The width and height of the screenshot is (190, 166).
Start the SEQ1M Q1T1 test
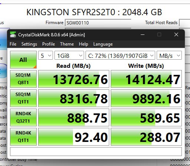23,98
